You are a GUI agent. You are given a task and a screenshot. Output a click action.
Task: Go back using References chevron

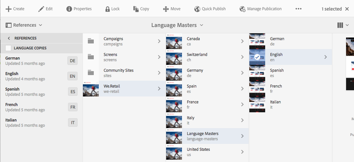pyautogui.click(x=9, y=38)
